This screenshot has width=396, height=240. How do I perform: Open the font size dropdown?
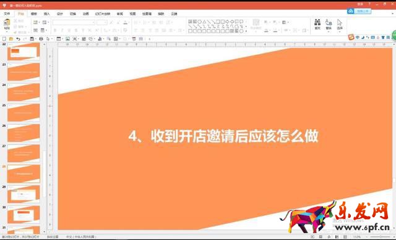point(106,23)
